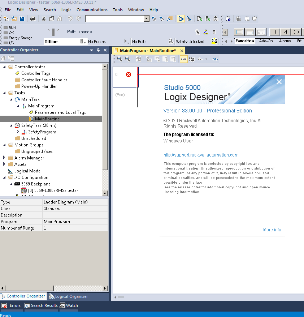
Task: Click the Open project folder icon
Action: pyautogui.click(x=14, y=19)
